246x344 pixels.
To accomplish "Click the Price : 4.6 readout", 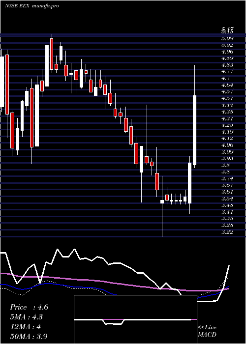I will (29, 307).
